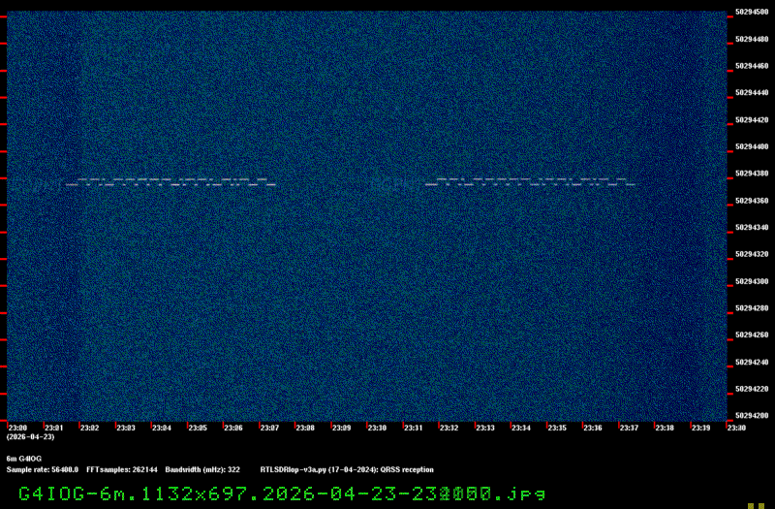Click the 23:01 time axis label
This screenshot has width=775, height=509.
click(x=54, y=428)
